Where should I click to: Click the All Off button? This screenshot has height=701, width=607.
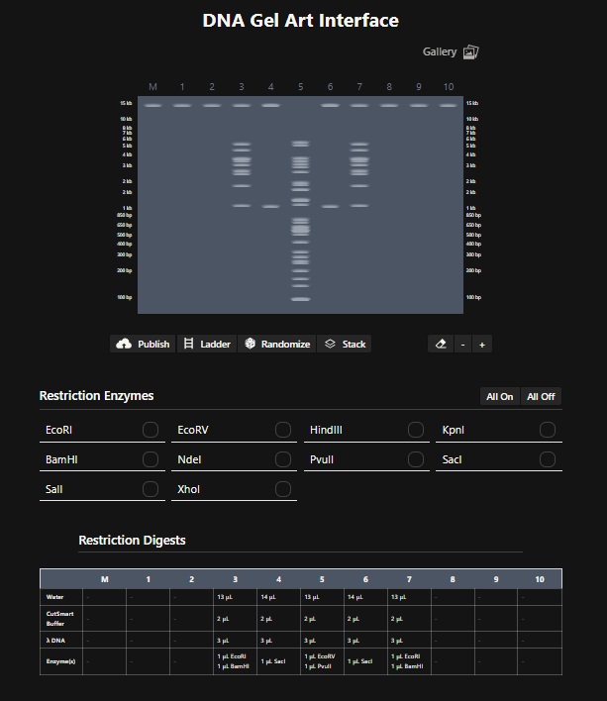541,396
